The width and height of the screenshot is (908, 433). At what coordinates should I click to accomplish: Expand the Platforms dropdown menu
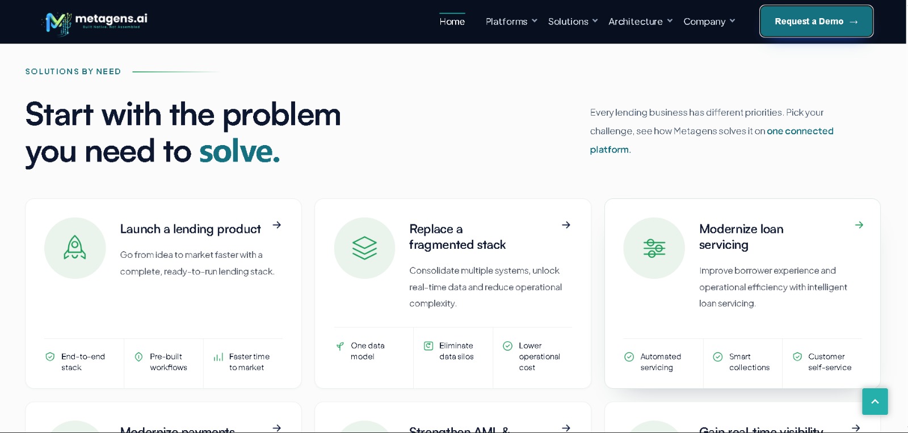pyautogui.click(x=511, y=22)
